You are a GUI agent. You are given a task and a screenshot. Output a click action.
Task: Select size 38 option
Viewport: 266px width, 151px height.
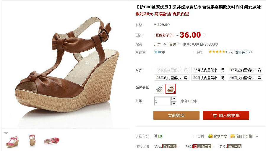click(172, 78)
